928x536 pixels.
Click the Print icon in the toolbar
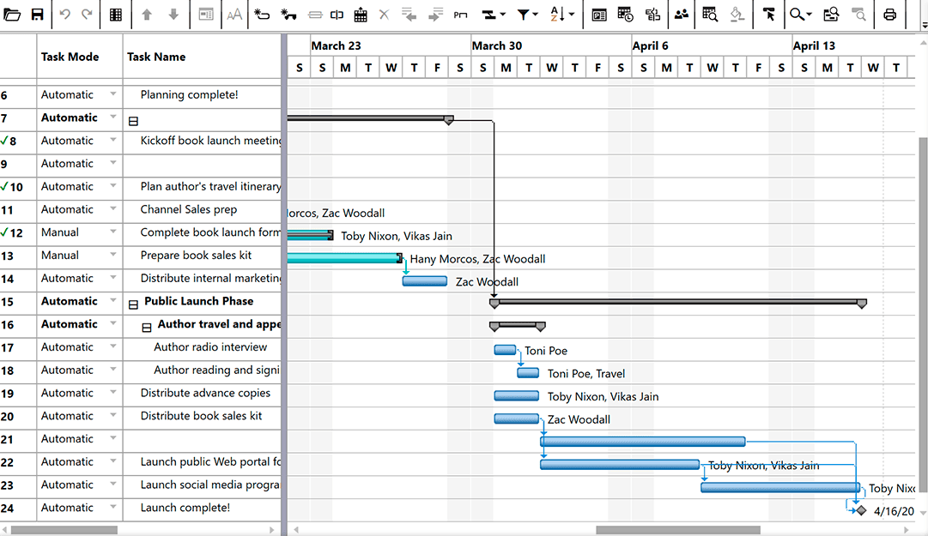coord(889,15)
